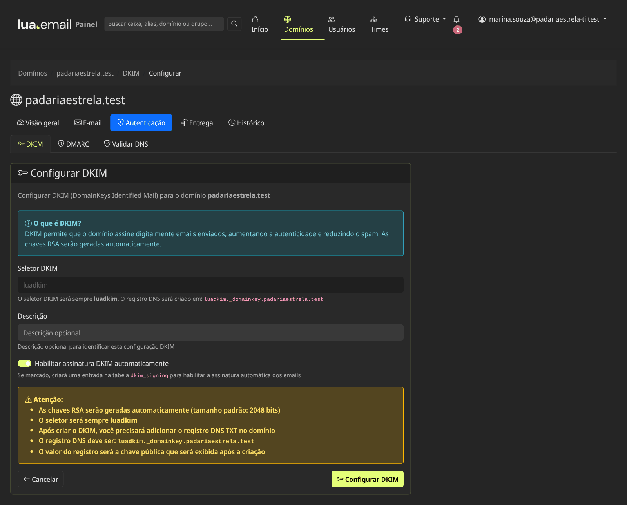Open the marina.souza account dropdown

click(x=543, y=19)
